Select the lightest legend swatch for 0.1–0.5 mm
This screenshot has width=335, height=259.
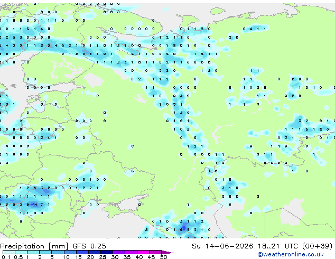[x=9, y=252]
